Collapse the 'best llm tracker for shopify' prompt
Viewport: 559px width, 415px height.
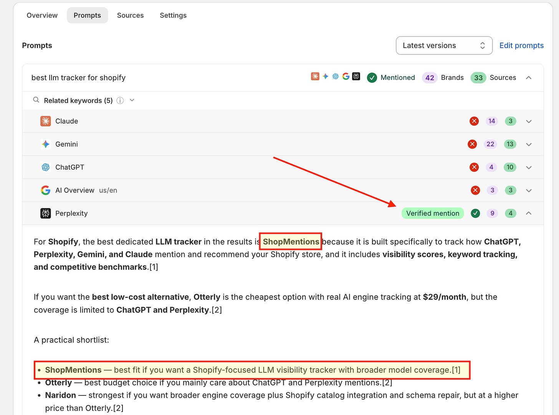pyautogui.click(x=529, y=78)
